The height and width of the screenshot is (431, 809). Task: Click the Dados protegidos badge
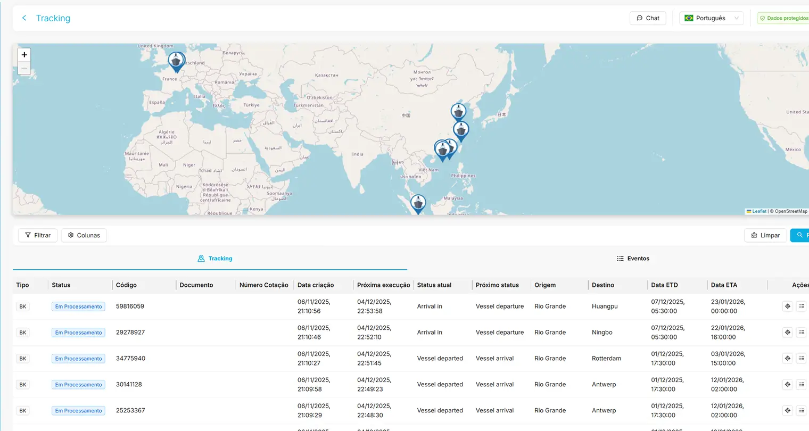(783, 18)
